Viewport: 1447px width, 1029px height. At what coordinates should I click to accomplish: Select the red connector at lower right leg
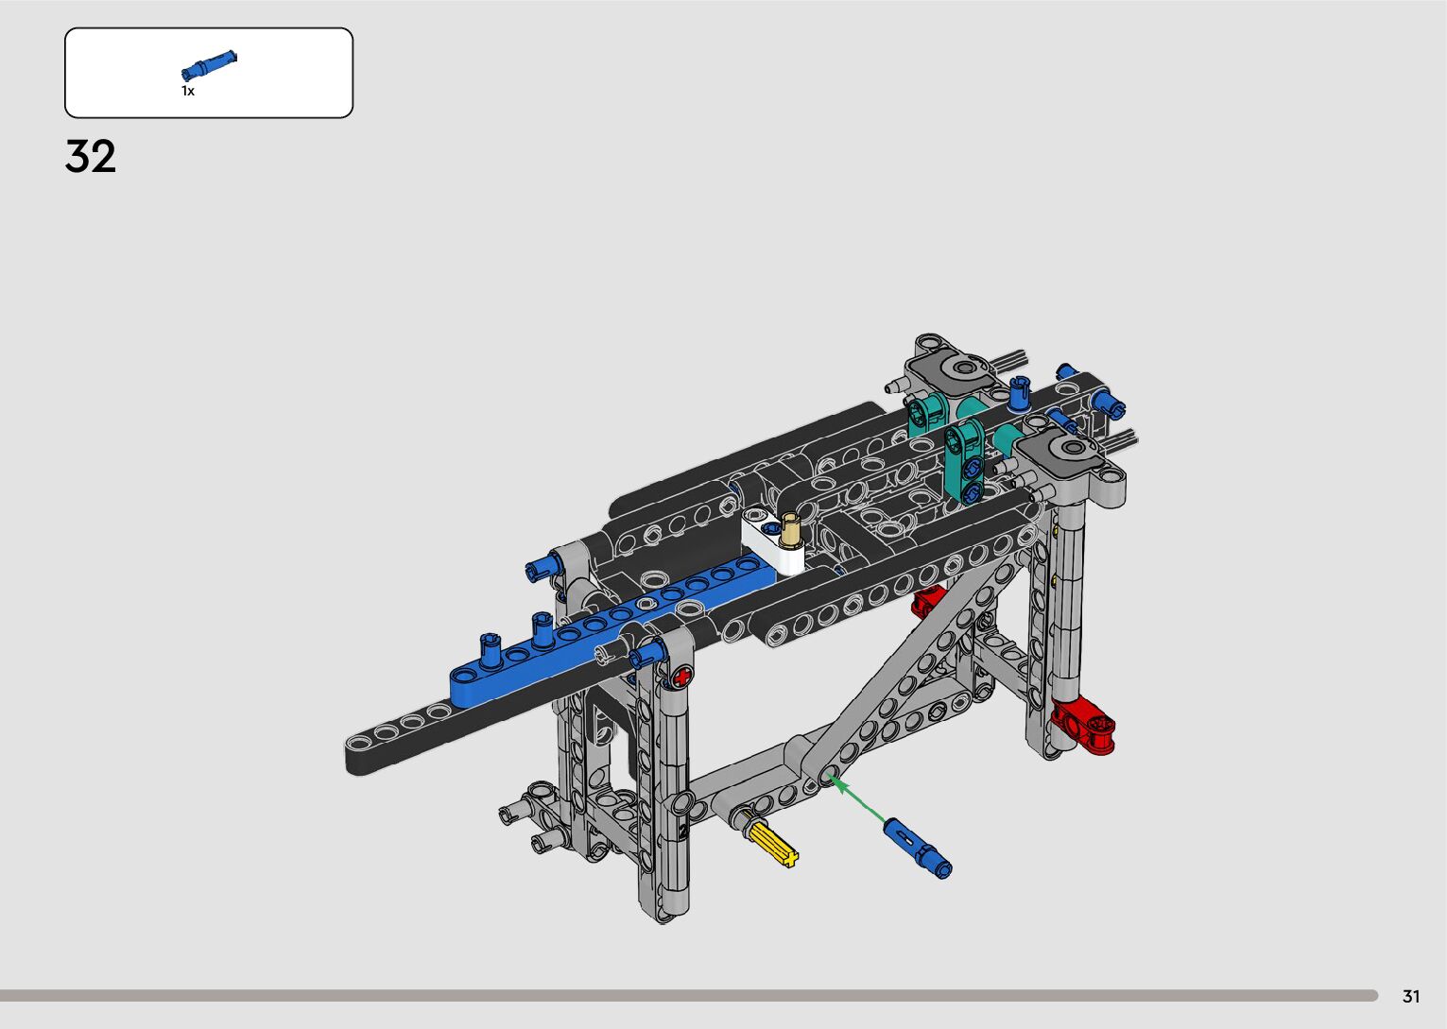click(1085, 724)
